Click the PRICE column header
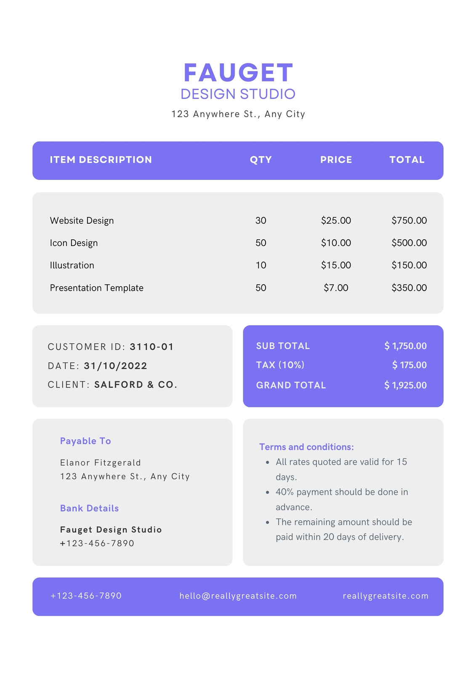Image resolution: width=476 pixels, height=674 pixels. coord(336,160)
